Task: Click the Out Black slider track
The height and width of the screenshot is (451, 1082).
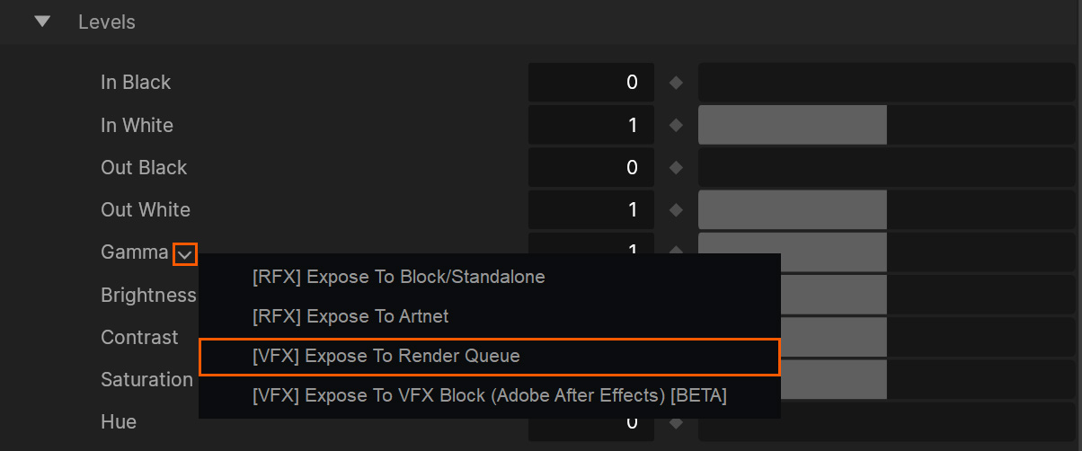Action: click(x=885, y=168)
